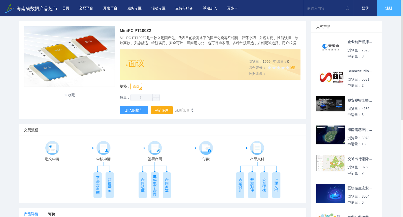Increase quantity with up arrow

[x=156, y=96]
